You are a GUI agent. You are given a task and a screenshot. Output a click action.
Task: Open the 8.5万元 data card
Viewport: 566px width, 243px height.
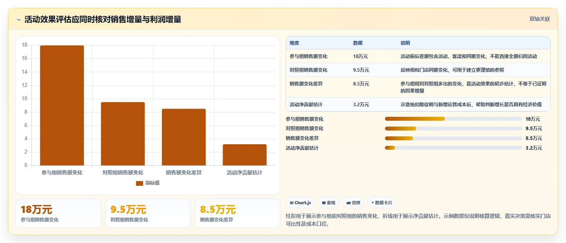pyautogui.click(x=237, y=213)
